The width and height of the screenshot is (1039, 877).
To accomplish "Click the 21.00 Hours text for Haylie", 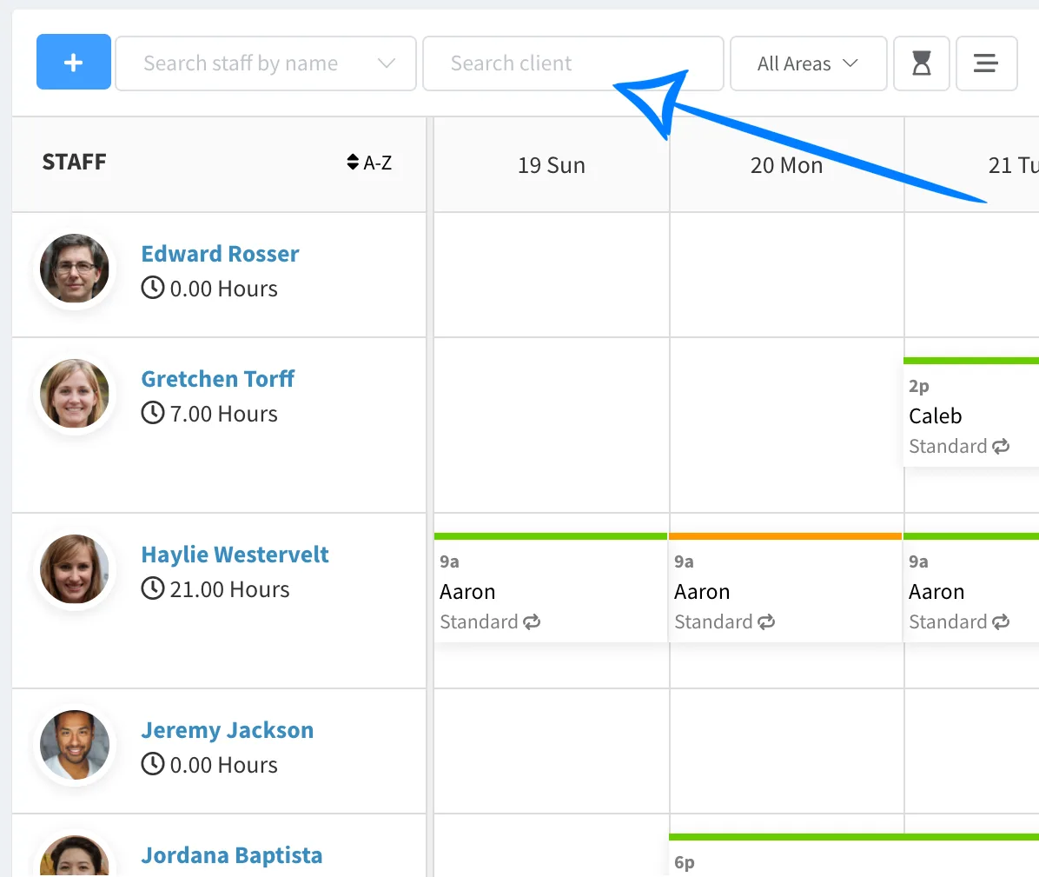I will [x=230, y=589].
